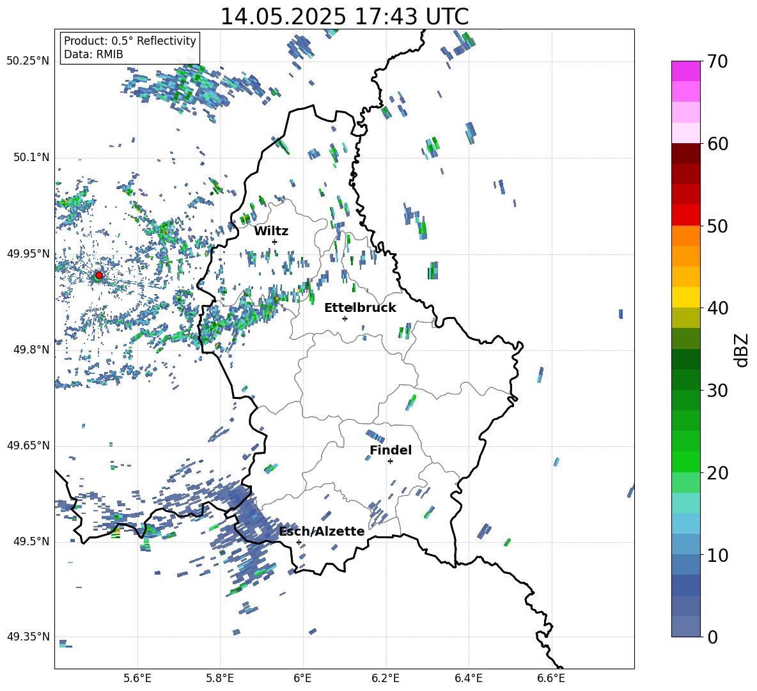Click the yellow swatch just above 40
The image size is (757, 691).
coord(685,297)
